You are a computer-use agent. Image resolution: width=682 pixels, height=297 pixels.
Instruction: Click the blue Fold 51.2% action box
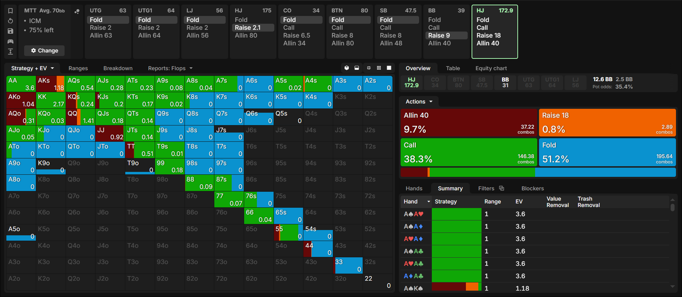tap(607, 152)
